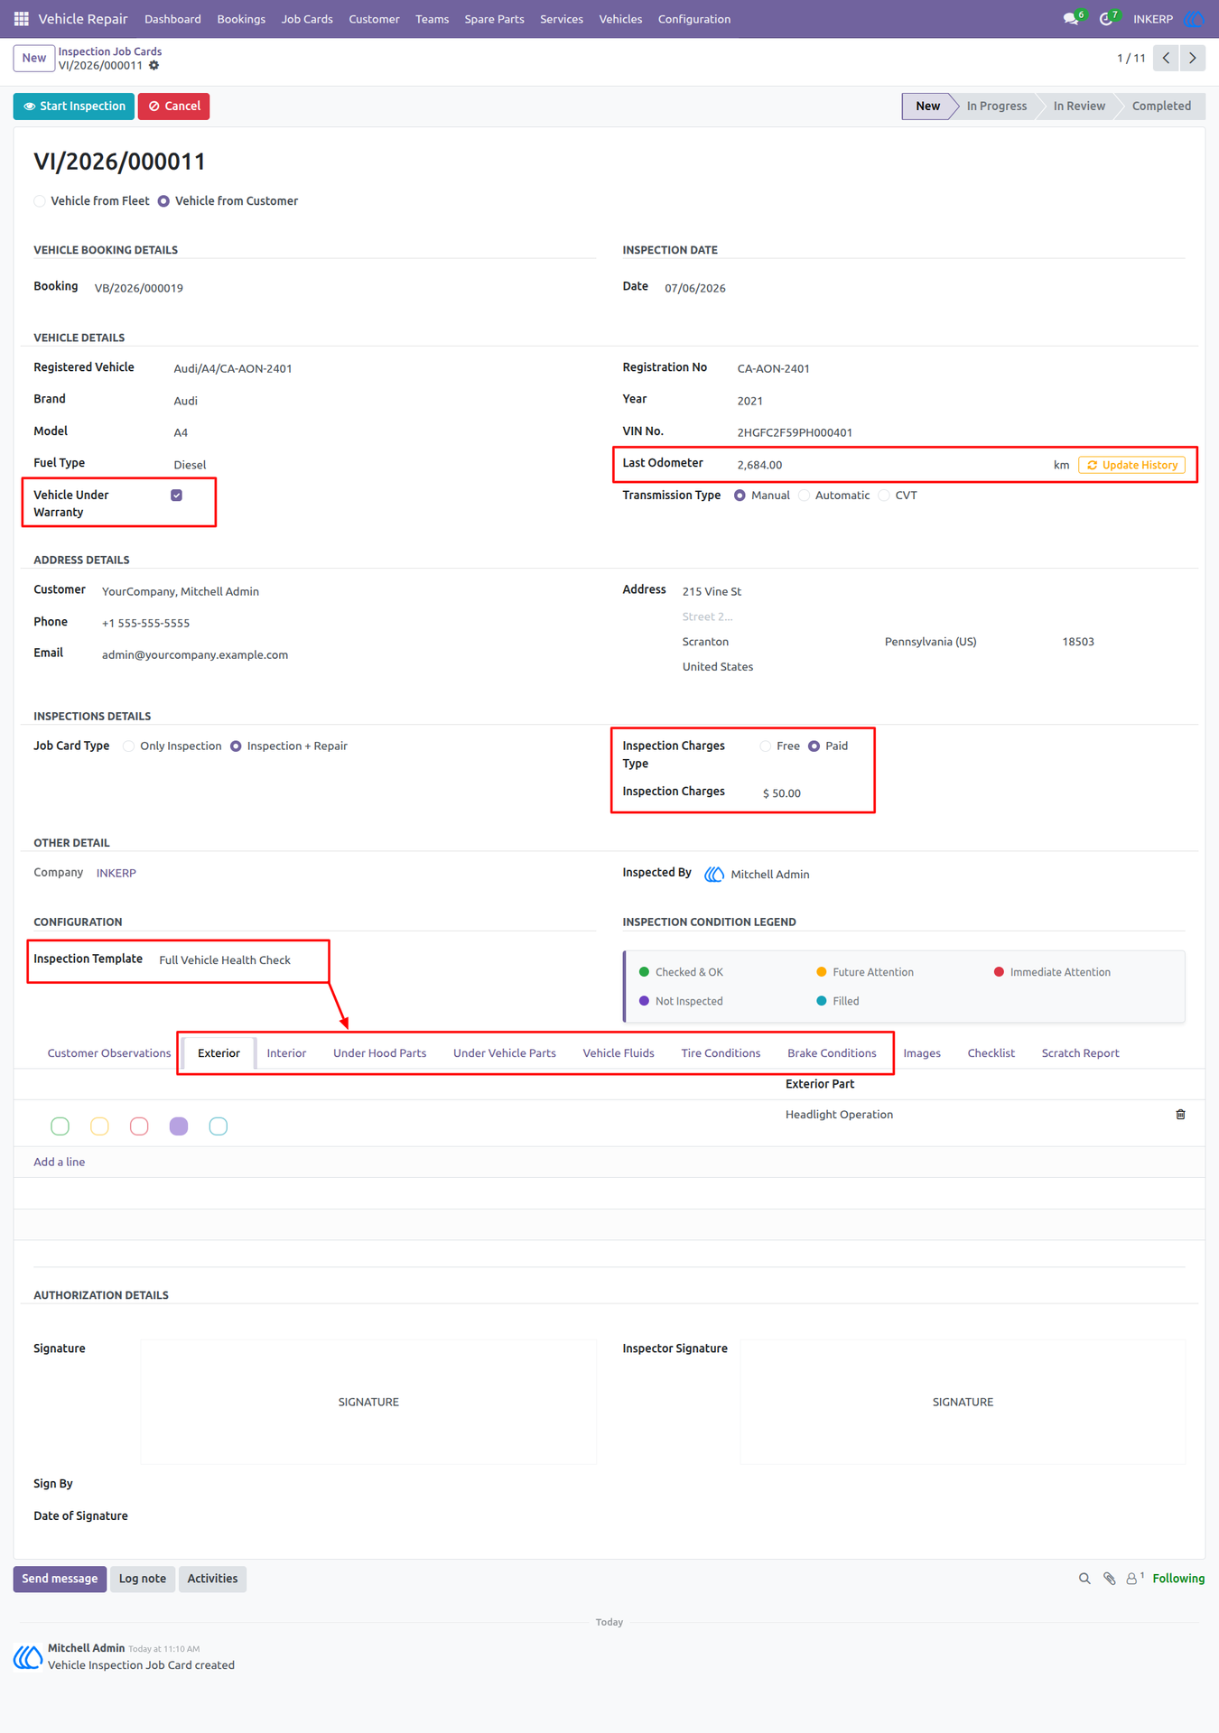Screen dimensions: 1219x1733
Task: Show followers list icon
Action: pyautogui.click(x=1133, y=1579)
